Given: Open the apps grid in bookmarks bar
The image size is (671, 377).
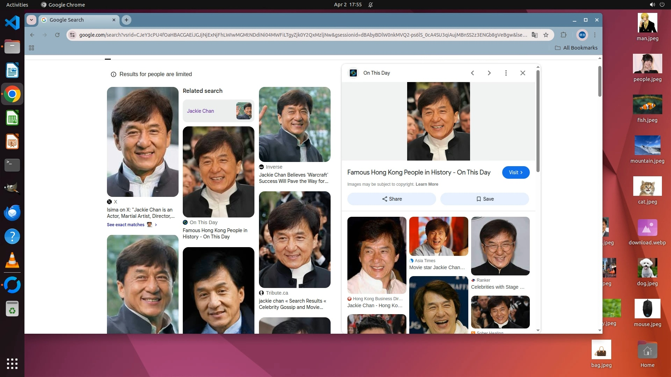Looking at the screenshot, I should [x=31, y=48].
